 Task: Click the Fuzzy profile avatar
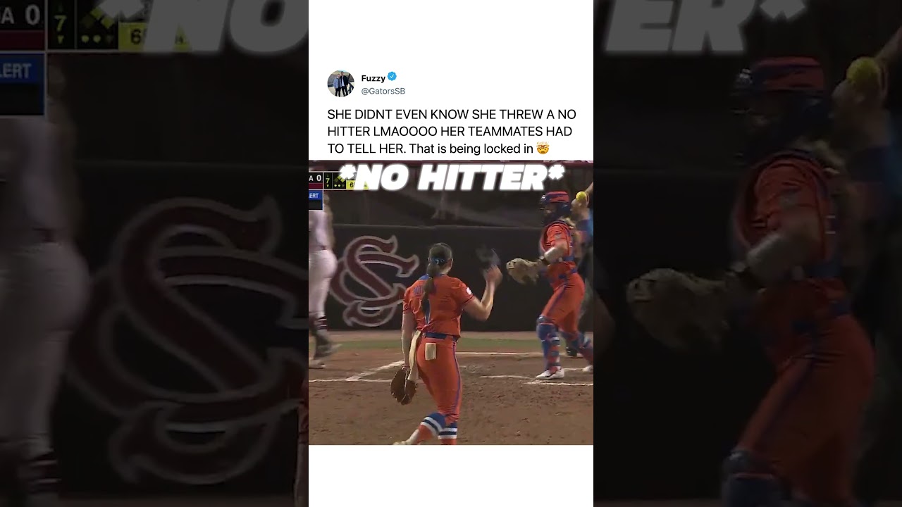tap(340, 84)
